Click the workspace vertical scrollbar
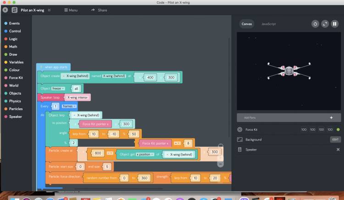Screen dimensions: 344x200 [x=229, y=87]
